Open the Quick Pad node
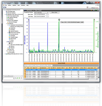 (11, 49)
